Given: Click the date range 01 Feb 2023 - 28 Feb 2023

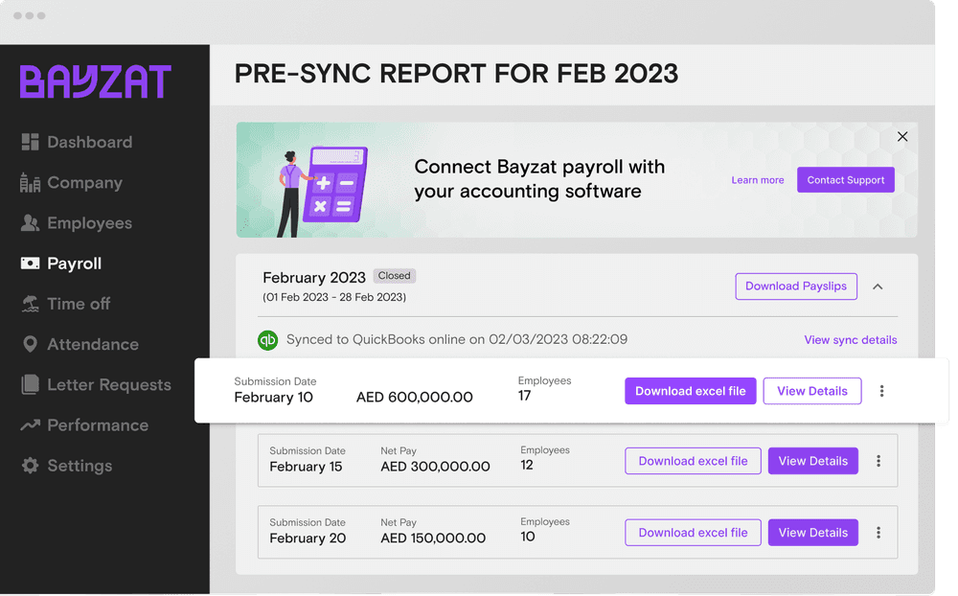Looking at the screenshot, I should point(334,297).
